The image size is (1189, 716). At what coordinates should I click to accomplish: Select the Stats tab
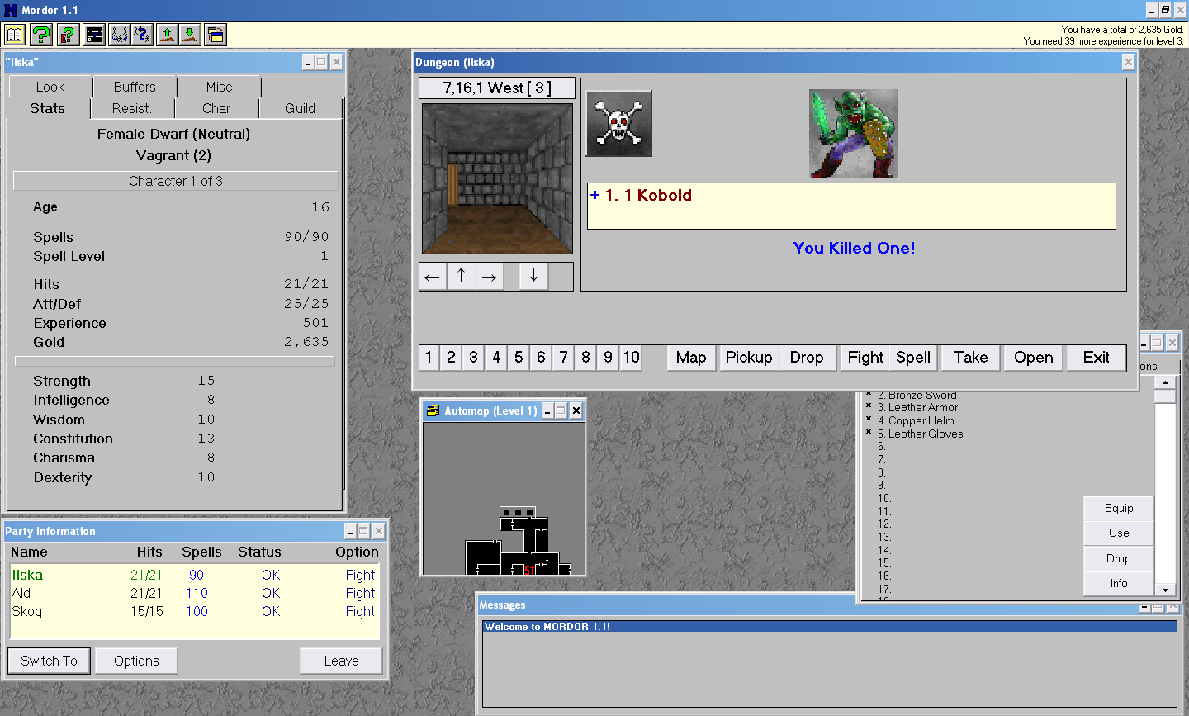[47, 108]
